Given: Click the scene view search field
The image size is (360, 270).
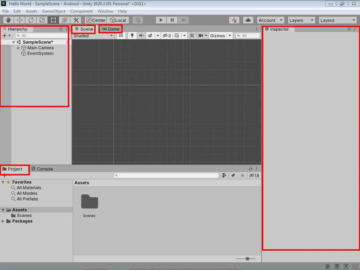Looking at the screenshot, I should coord(248,36).
